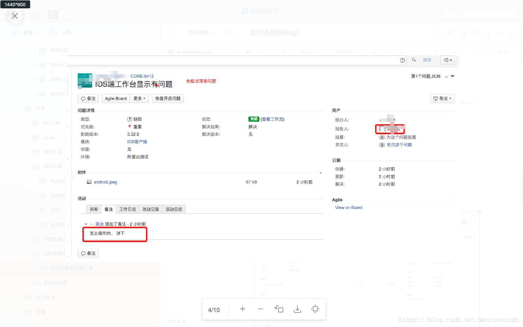Click the 关闭 status badge
Image resolution: width=523 pixels, height=327 pixels.
254,119
